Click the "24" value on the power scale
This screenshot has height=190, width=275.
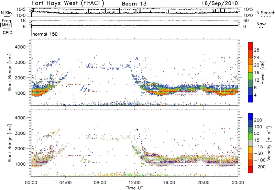click(256, 58)
